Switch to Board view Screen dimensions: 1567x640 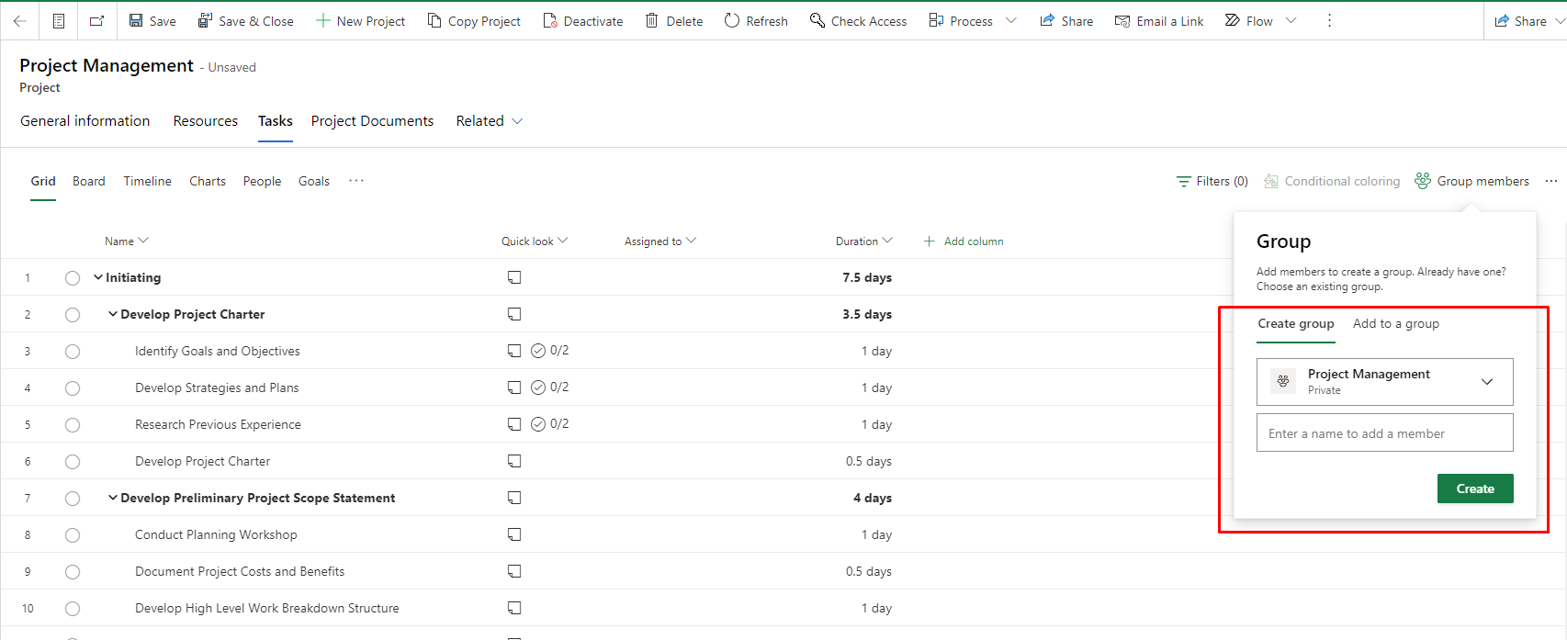coord(89,181)
